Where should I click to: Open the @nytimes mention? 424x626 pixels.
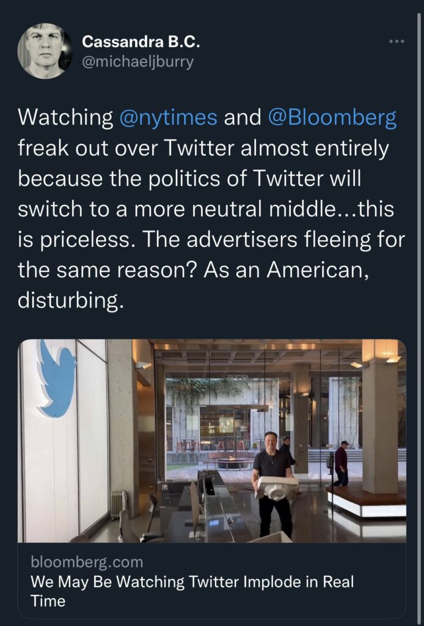pyautogui.click(x=167, y=117)
